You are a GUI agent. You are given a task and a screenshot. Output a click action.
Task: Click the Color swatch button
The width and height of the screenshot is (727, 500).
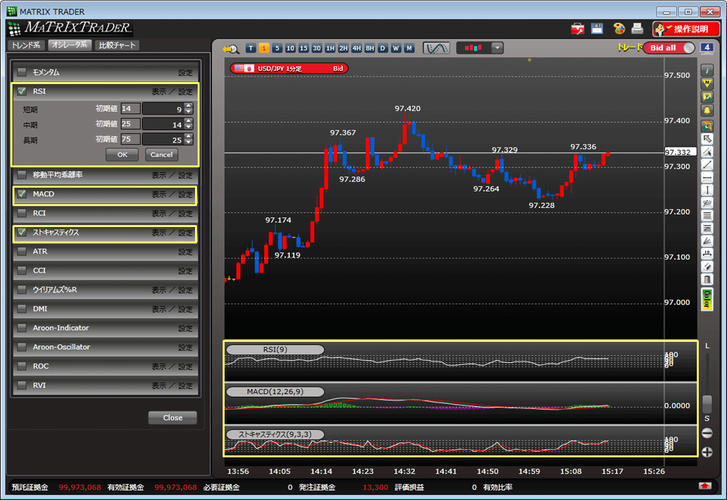(707, 299)
